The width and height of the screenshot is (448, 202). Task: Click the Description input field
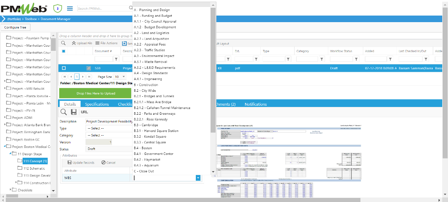(109, 121)
